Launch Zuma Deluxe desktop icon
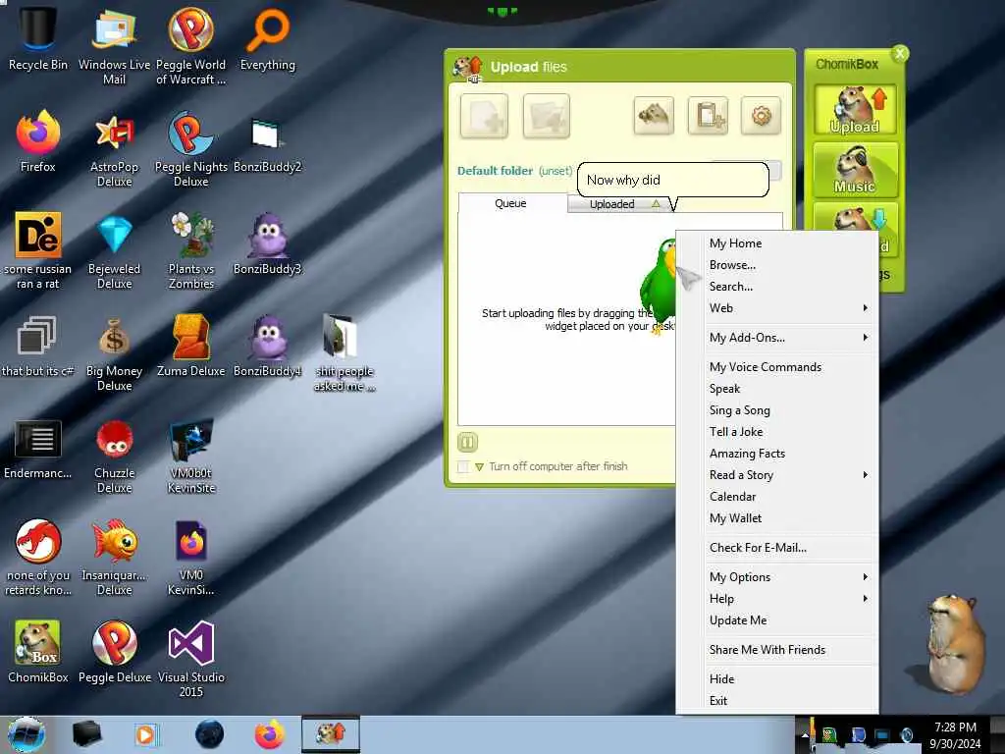 (x=191, y=347)
